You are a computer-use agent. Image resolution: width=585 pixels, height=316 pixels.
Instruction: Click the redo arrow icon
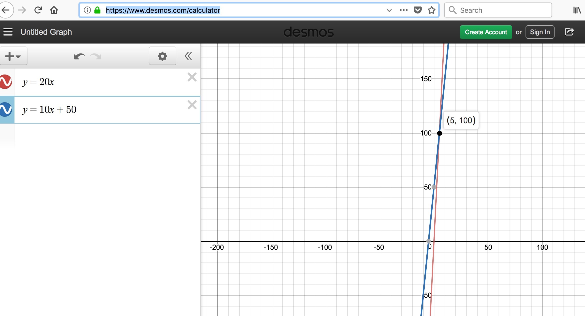tap(96, 56)
